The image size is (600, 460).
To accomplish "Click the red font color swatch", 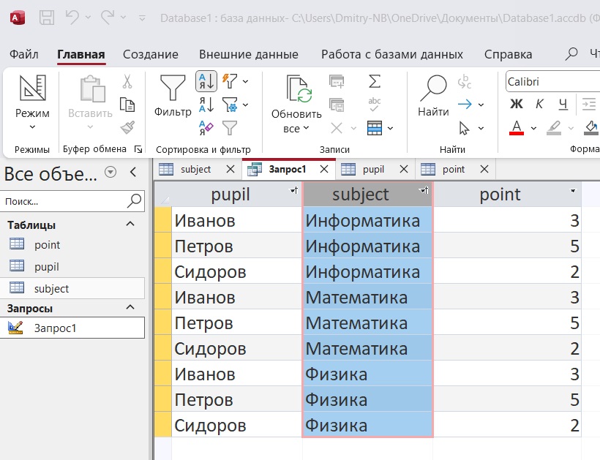I will [x=517, y=128].
